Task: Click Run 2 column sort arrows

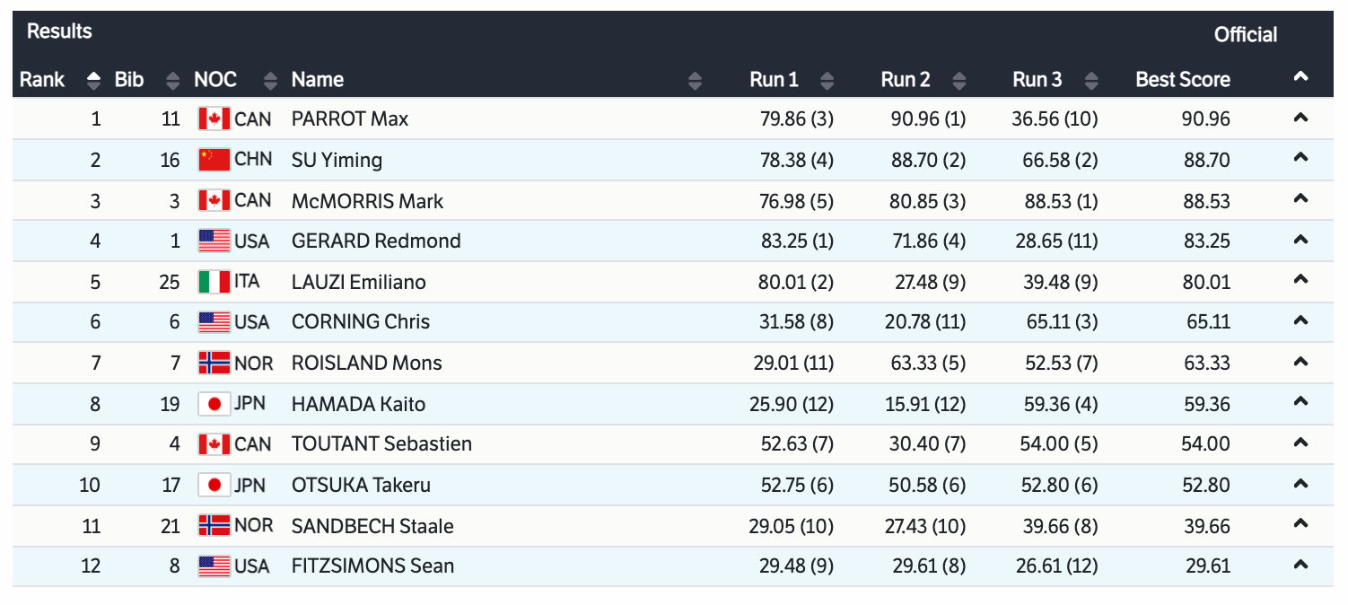Action: [x=958, y=81]
